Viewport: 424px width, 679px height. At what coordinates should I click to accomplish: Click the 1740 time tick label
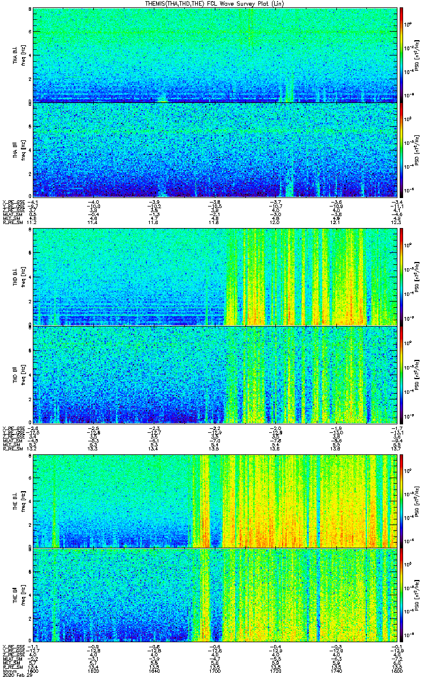tap(336, 671)
